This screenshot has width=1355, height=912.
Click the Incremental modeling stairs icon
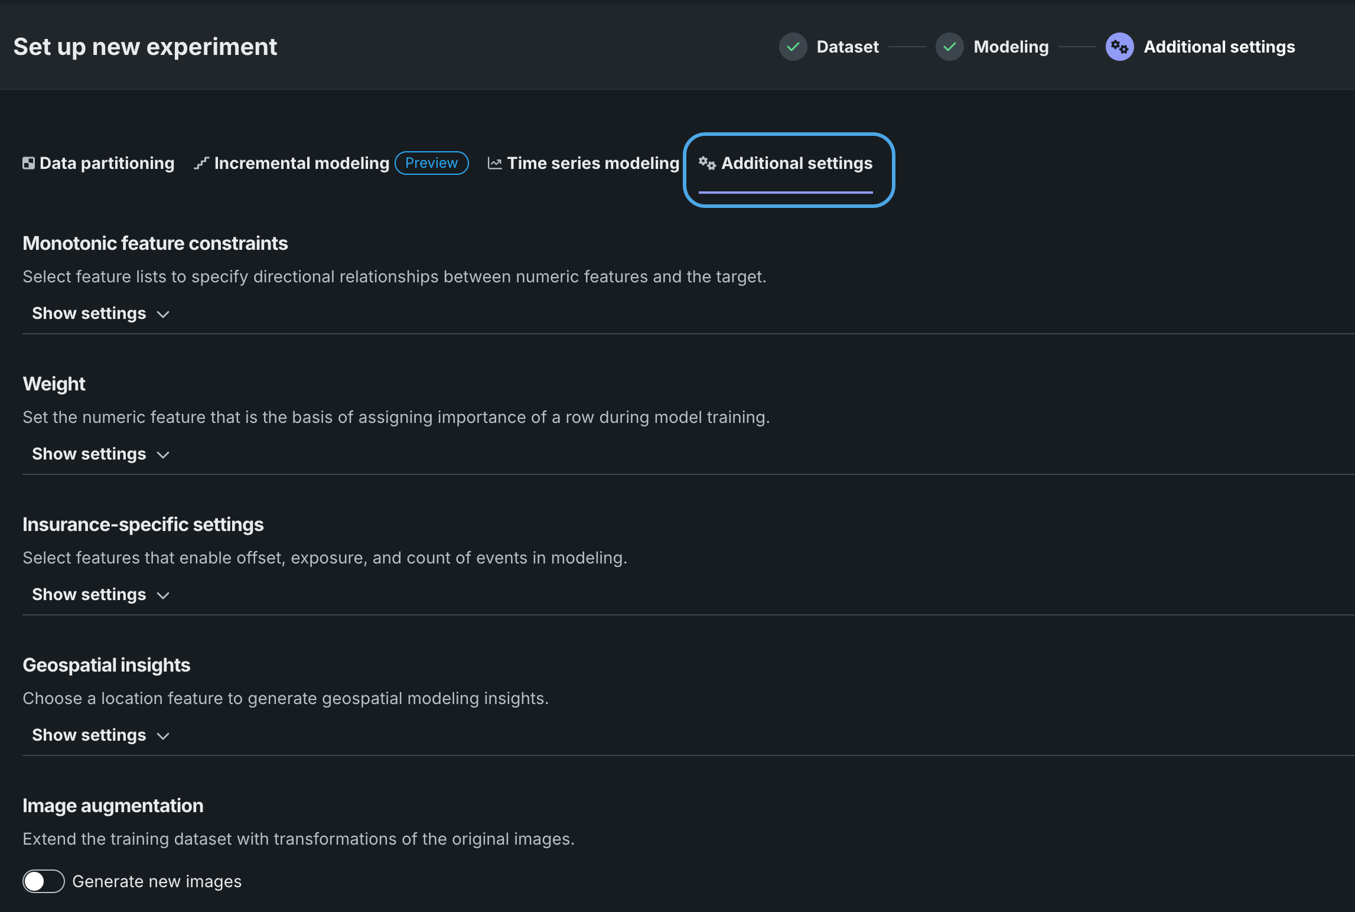point(201,164)
